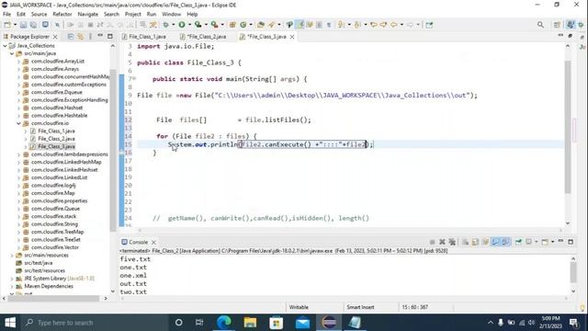The image size is (588, 331).
Task: Switch to the File_Class_1.java tab
Action: point(147,37)
